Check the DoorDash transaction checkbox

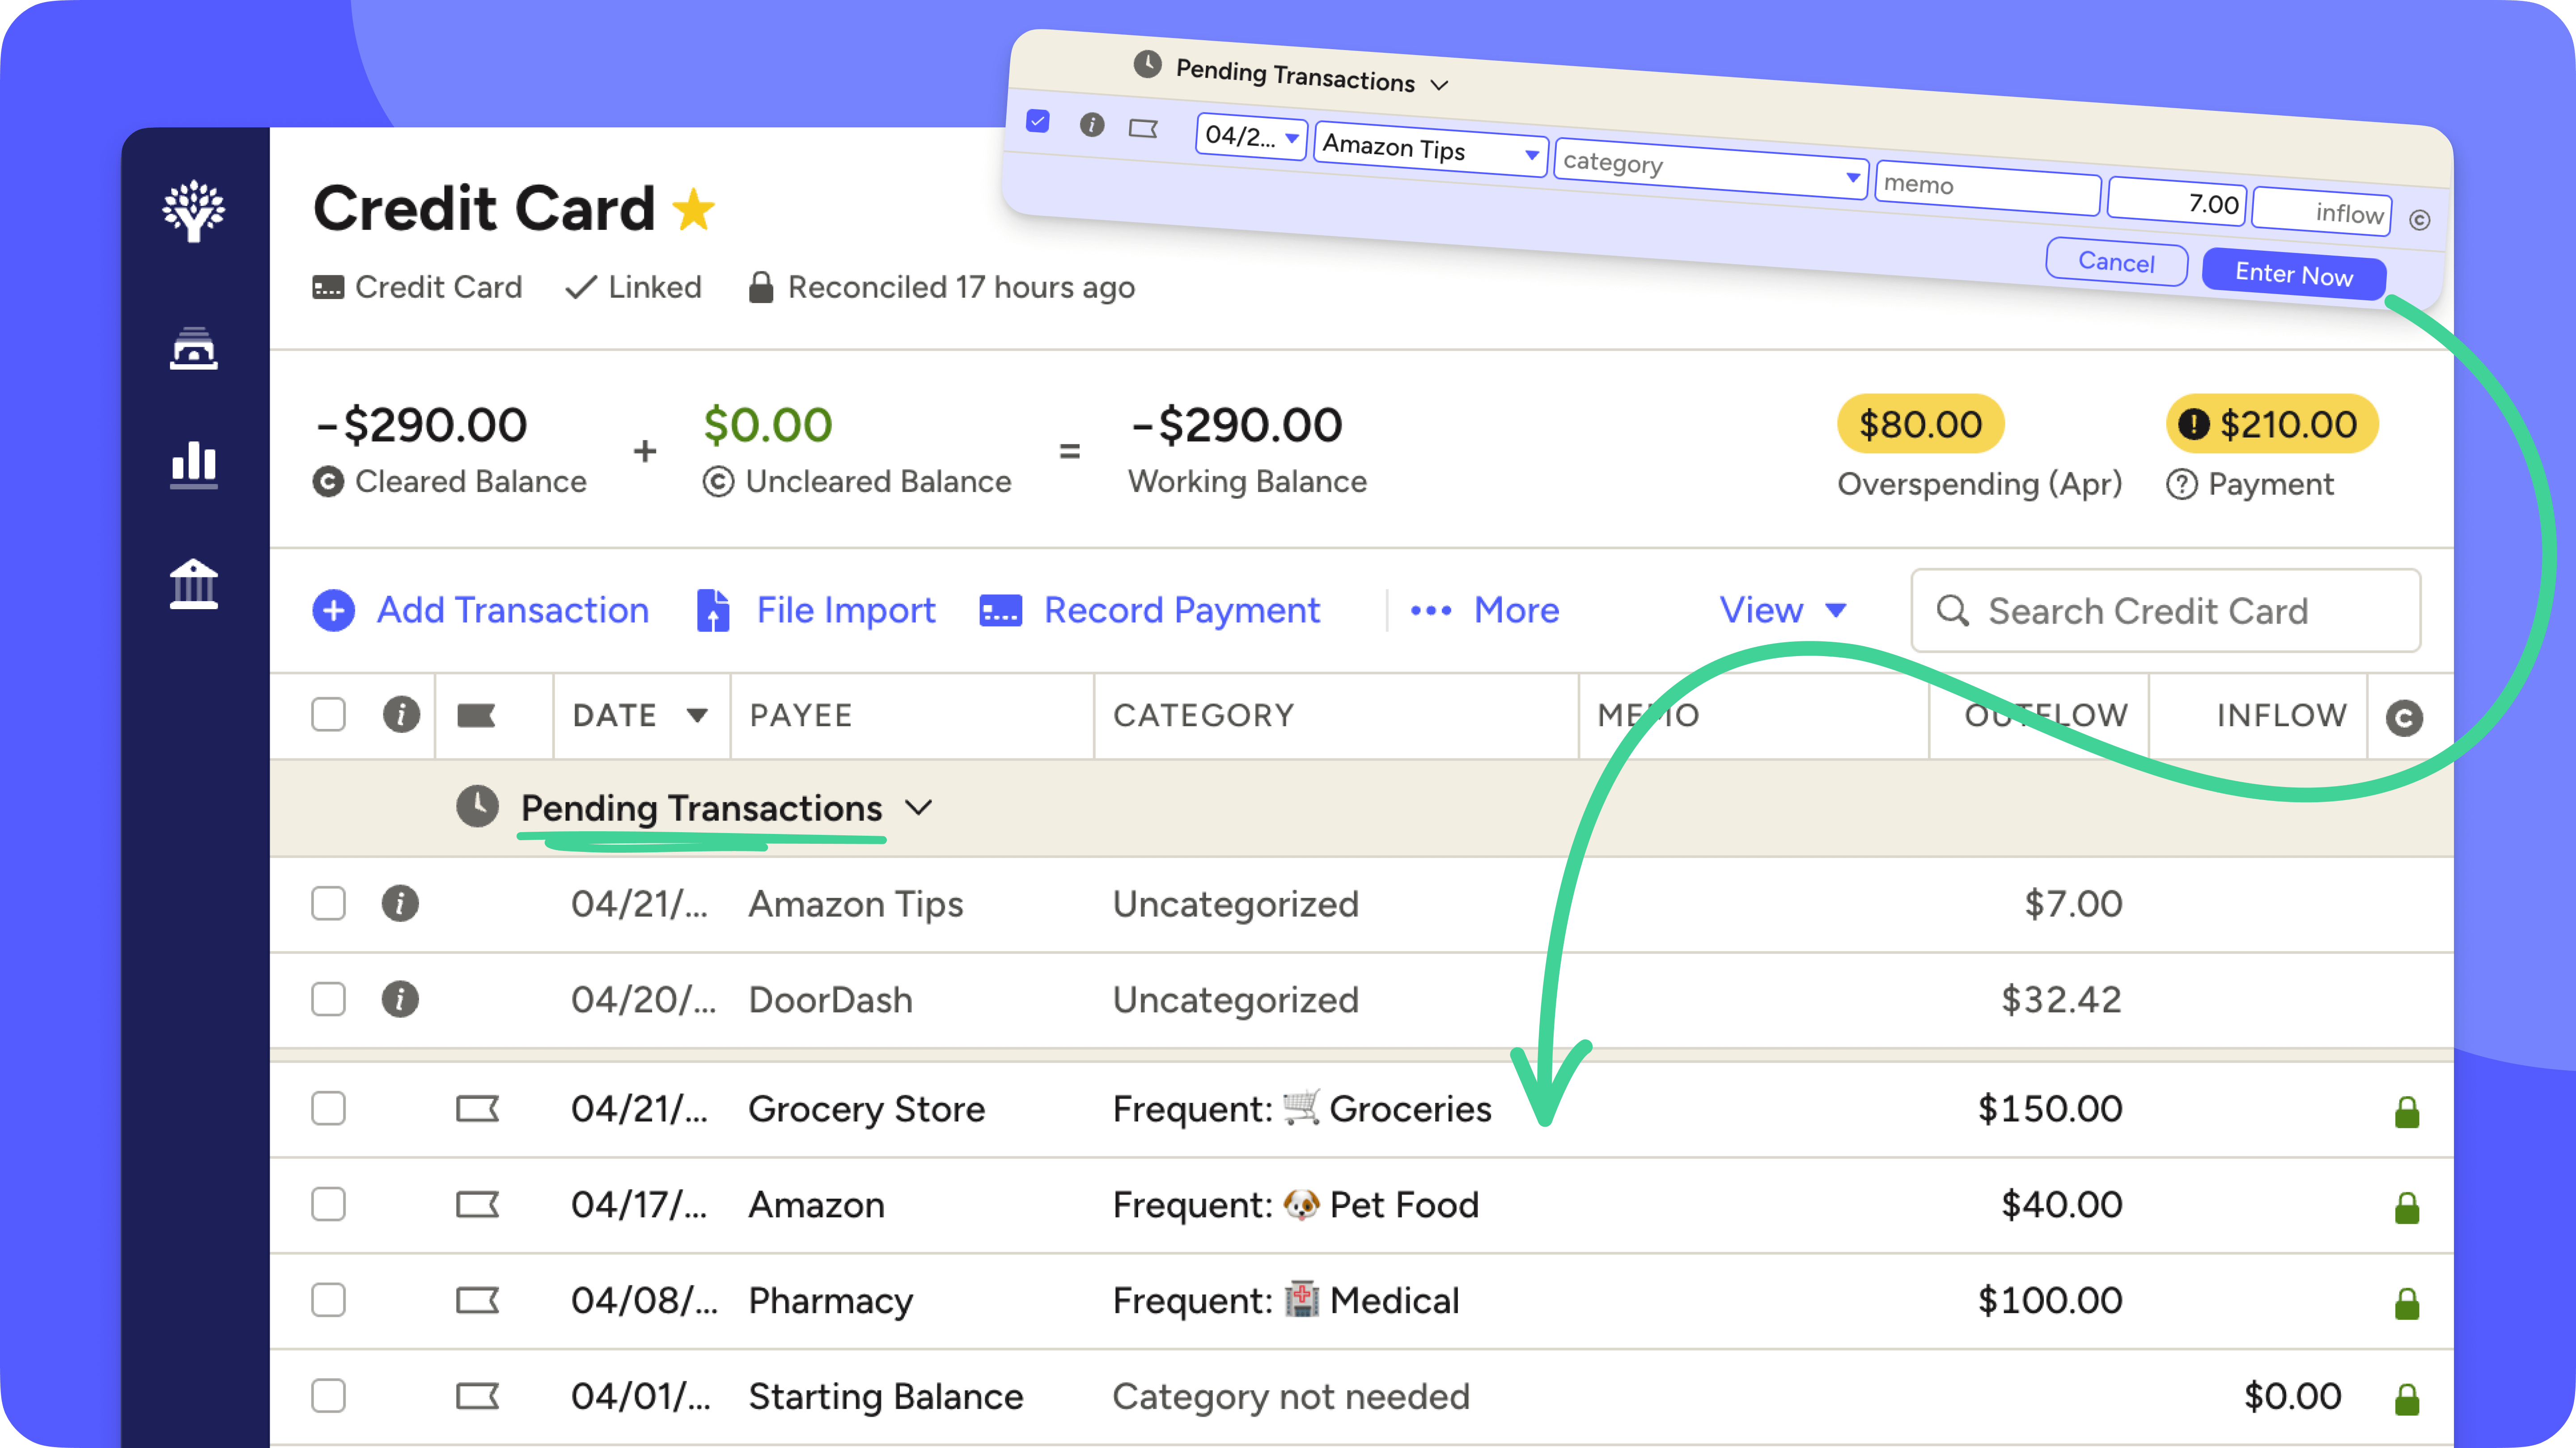328,999
